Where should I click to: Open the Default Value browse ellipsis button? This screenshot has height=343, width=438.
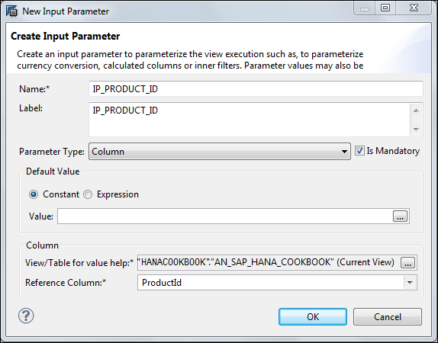point(400,216)
